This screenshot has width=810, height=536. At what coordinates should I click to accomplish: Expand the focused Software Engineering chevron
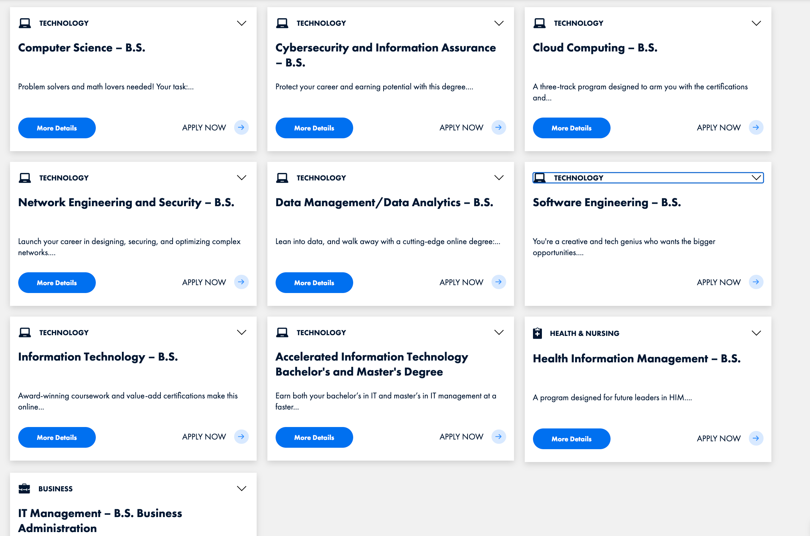pos(756,178)
